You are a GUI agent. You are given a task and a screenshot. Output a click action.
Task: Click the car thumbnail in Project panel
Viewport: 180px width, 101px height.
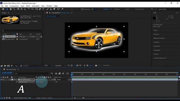click(10, 20)
